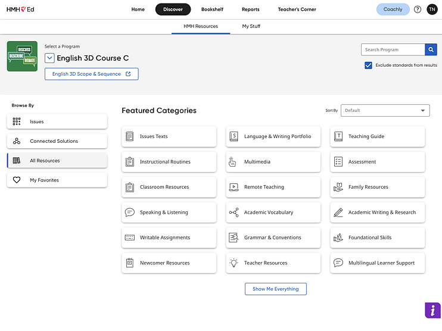Viewport: 442px width, 331px height.
Task: Go to HMH Ed logo home
Action: coord(20,10)
